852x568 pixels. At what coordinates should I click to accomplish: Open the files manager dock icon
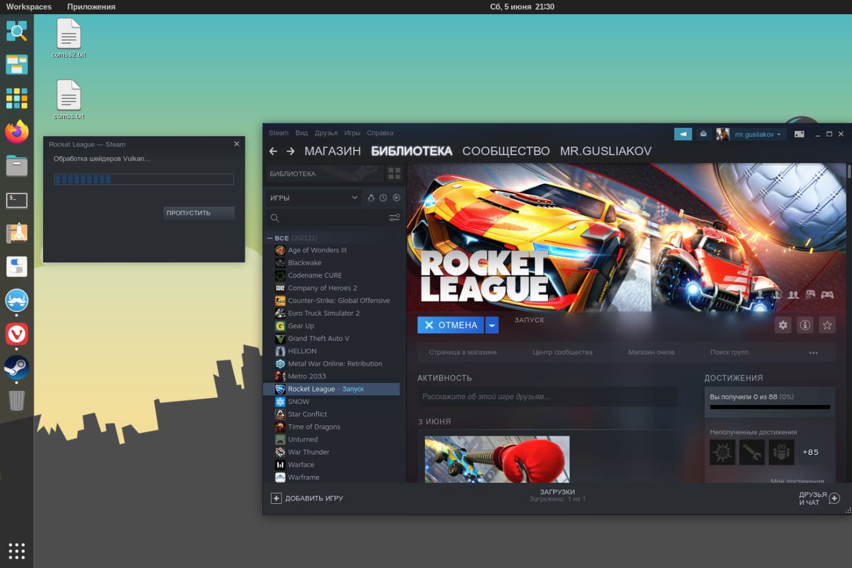16,166
